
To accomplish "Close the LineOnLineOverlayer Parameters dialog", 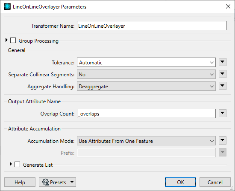I will pyautogui.click(x=228, y=6).
